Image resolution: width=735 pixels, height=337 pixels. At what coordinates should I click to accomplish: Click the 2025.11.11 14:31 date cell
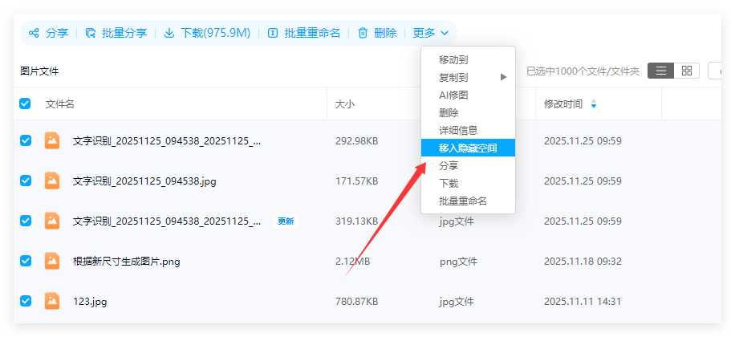point(583,302)
